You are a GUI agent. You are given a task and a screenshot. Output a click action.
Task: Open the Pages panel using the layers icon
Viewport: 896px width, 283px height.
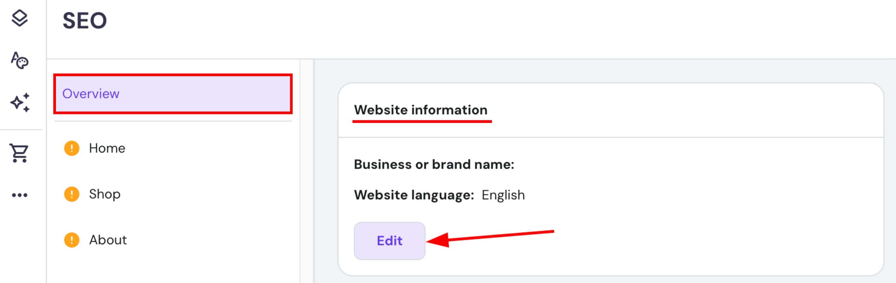pyautogui.click(x=20, y=17)
